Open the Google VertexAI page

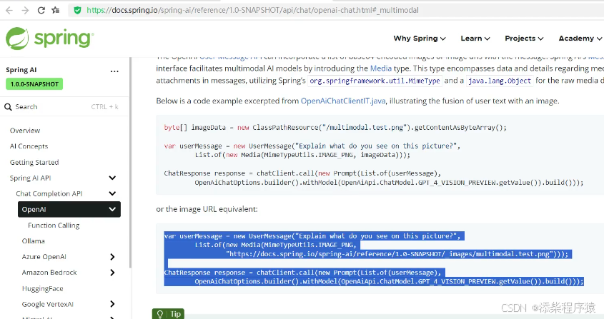[x=47, y=305]
